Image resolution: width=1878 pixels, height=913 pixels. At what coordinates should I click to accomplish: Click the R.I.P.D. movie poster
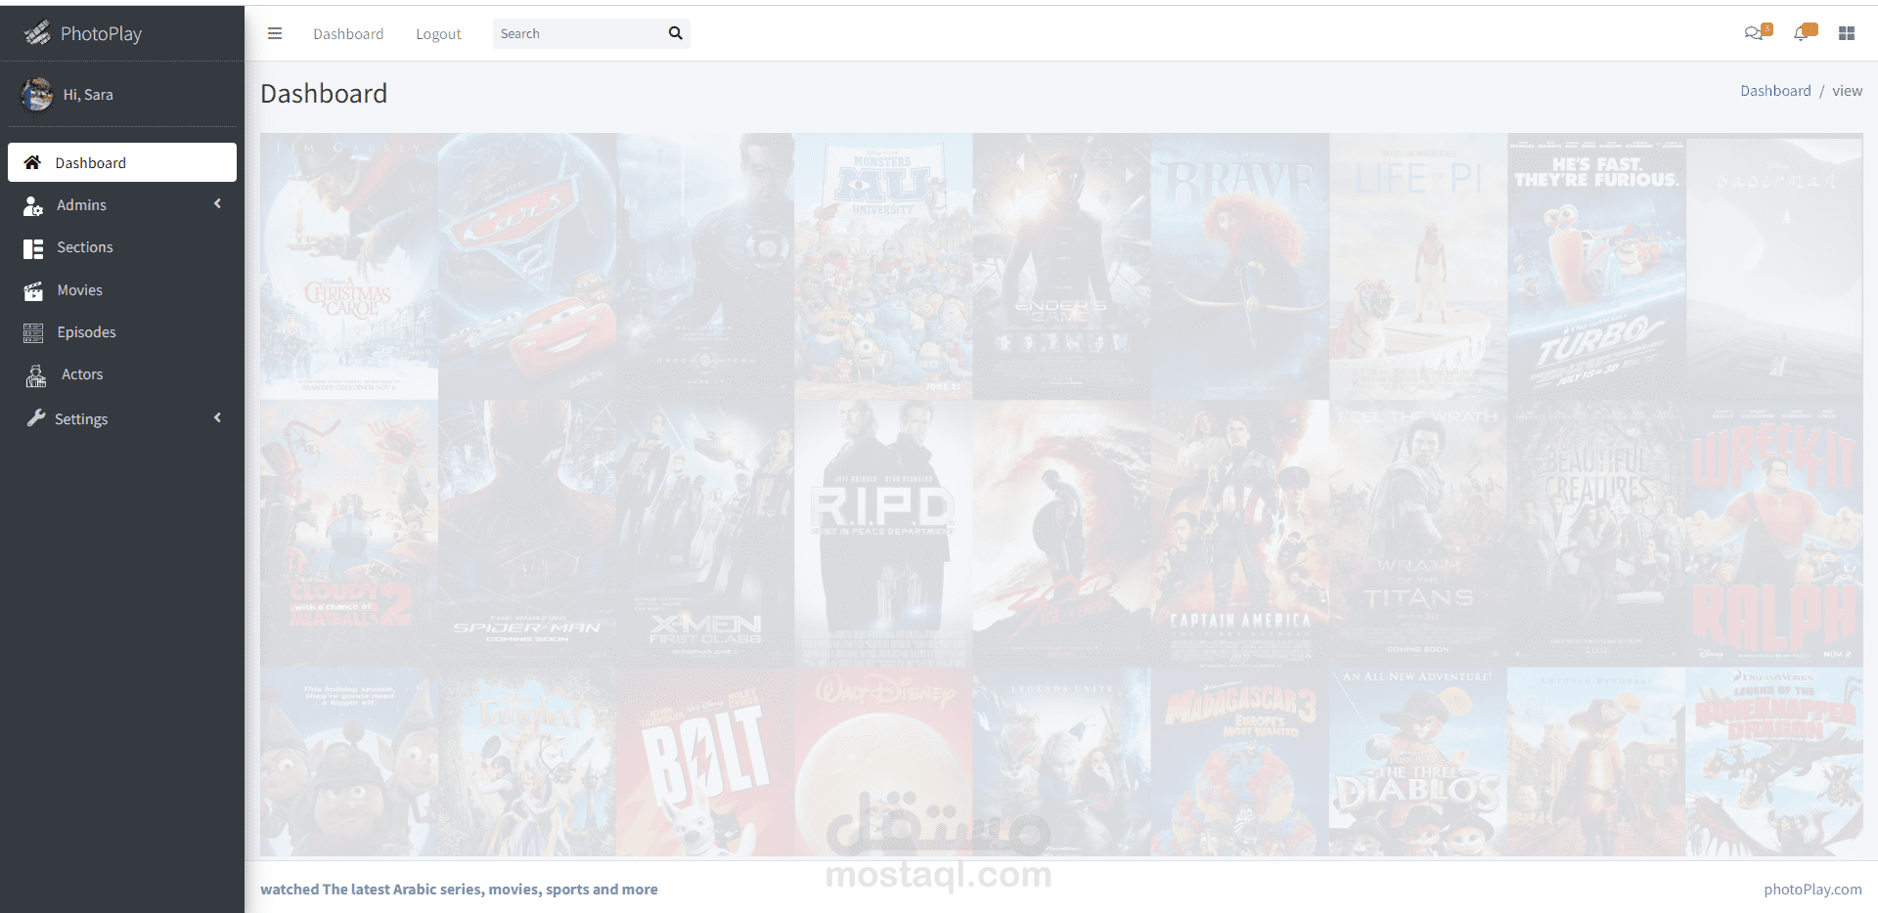click(x=883, y=533)
